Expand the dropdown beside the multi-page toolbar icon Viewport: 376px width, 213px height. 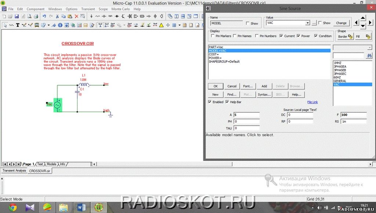click(x=48, y=25)
